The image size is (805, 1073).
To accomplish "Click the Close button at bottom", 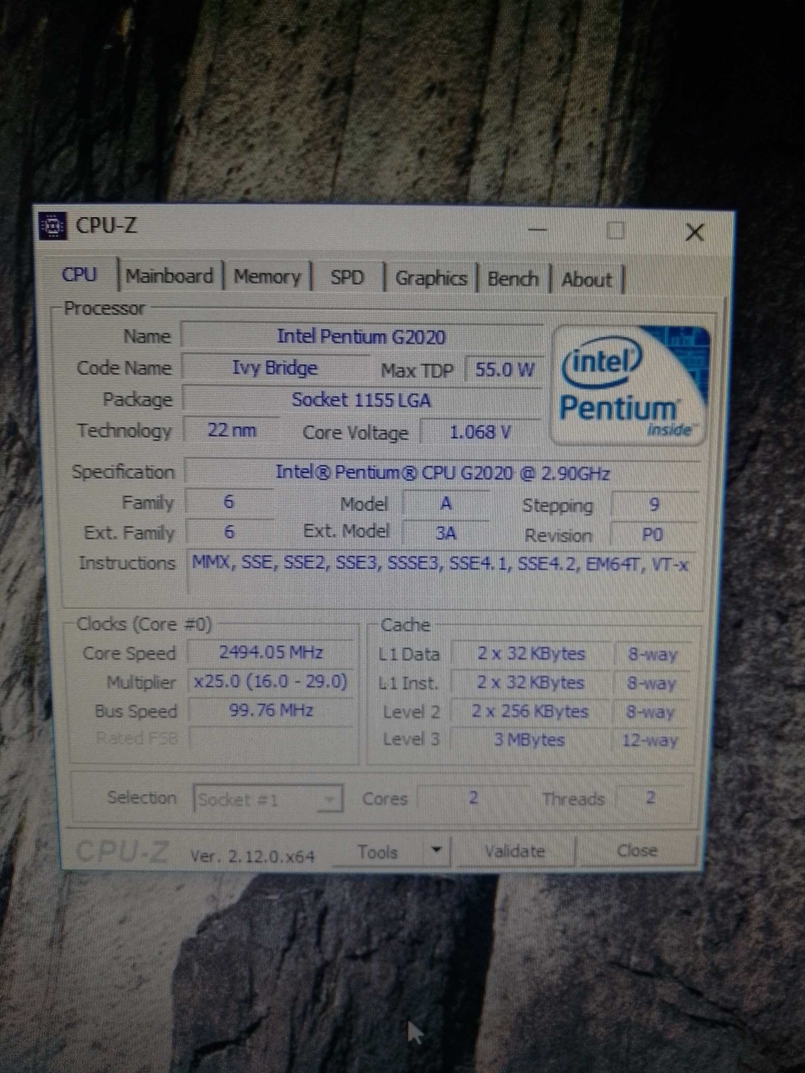I will pos(637,851).
